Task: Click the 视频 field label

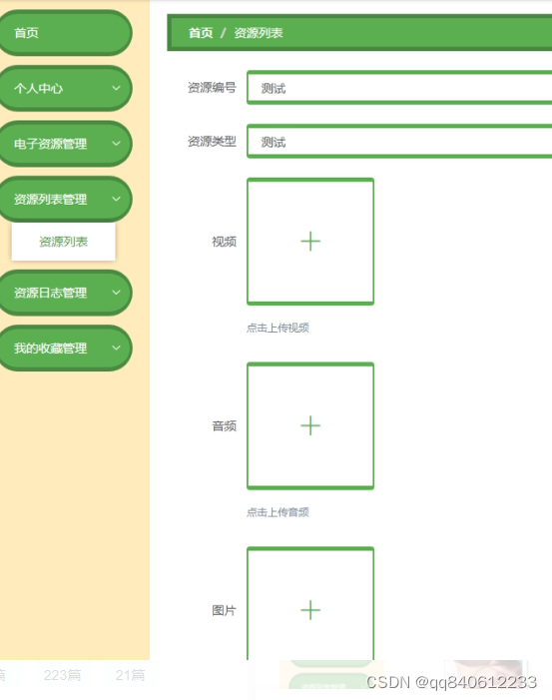Action: coord(224,242)
